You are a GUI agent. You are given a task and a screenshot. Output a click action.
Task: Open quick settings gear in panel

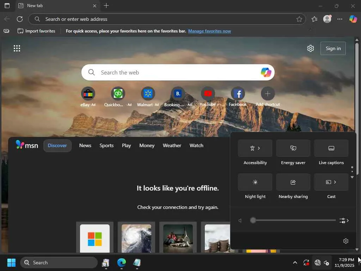[x=346, y=241]
